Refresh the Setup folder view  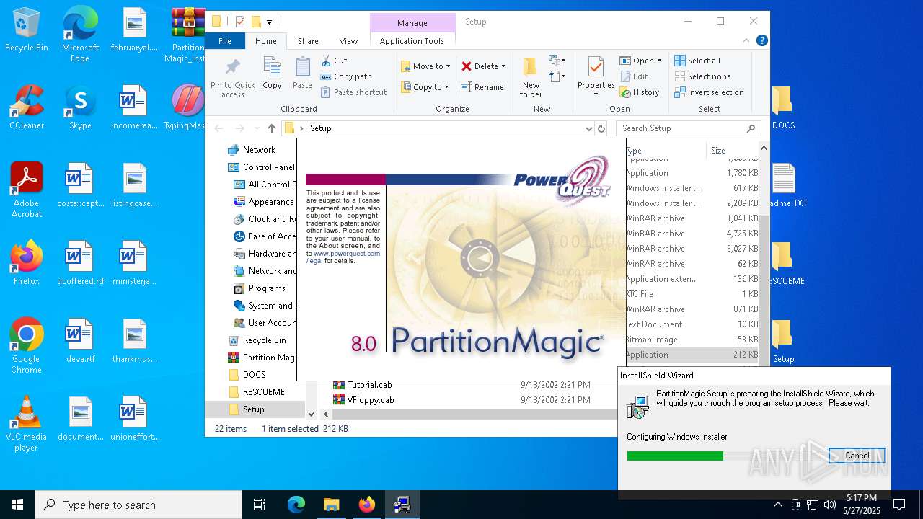click(601, 128)
